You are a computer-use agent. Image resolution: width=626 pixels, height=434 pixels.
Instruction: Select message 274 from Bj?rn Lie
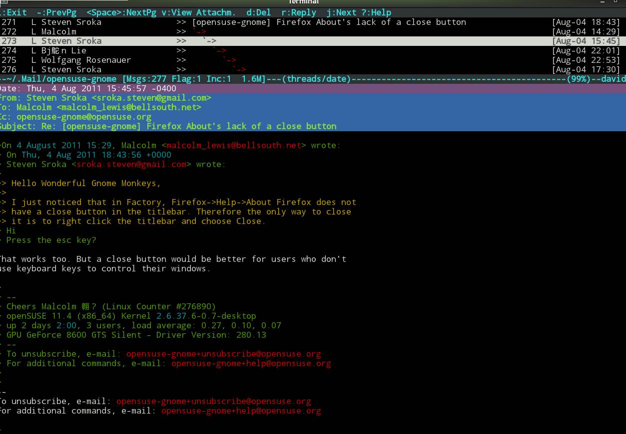[x=64, y=50]
